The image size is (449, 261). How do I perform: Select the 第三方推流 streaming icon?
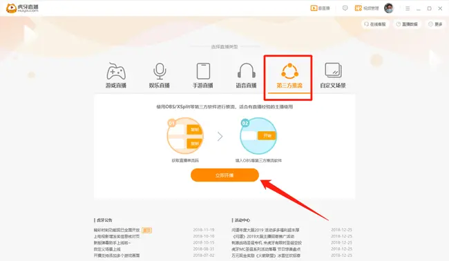[289, 71]
